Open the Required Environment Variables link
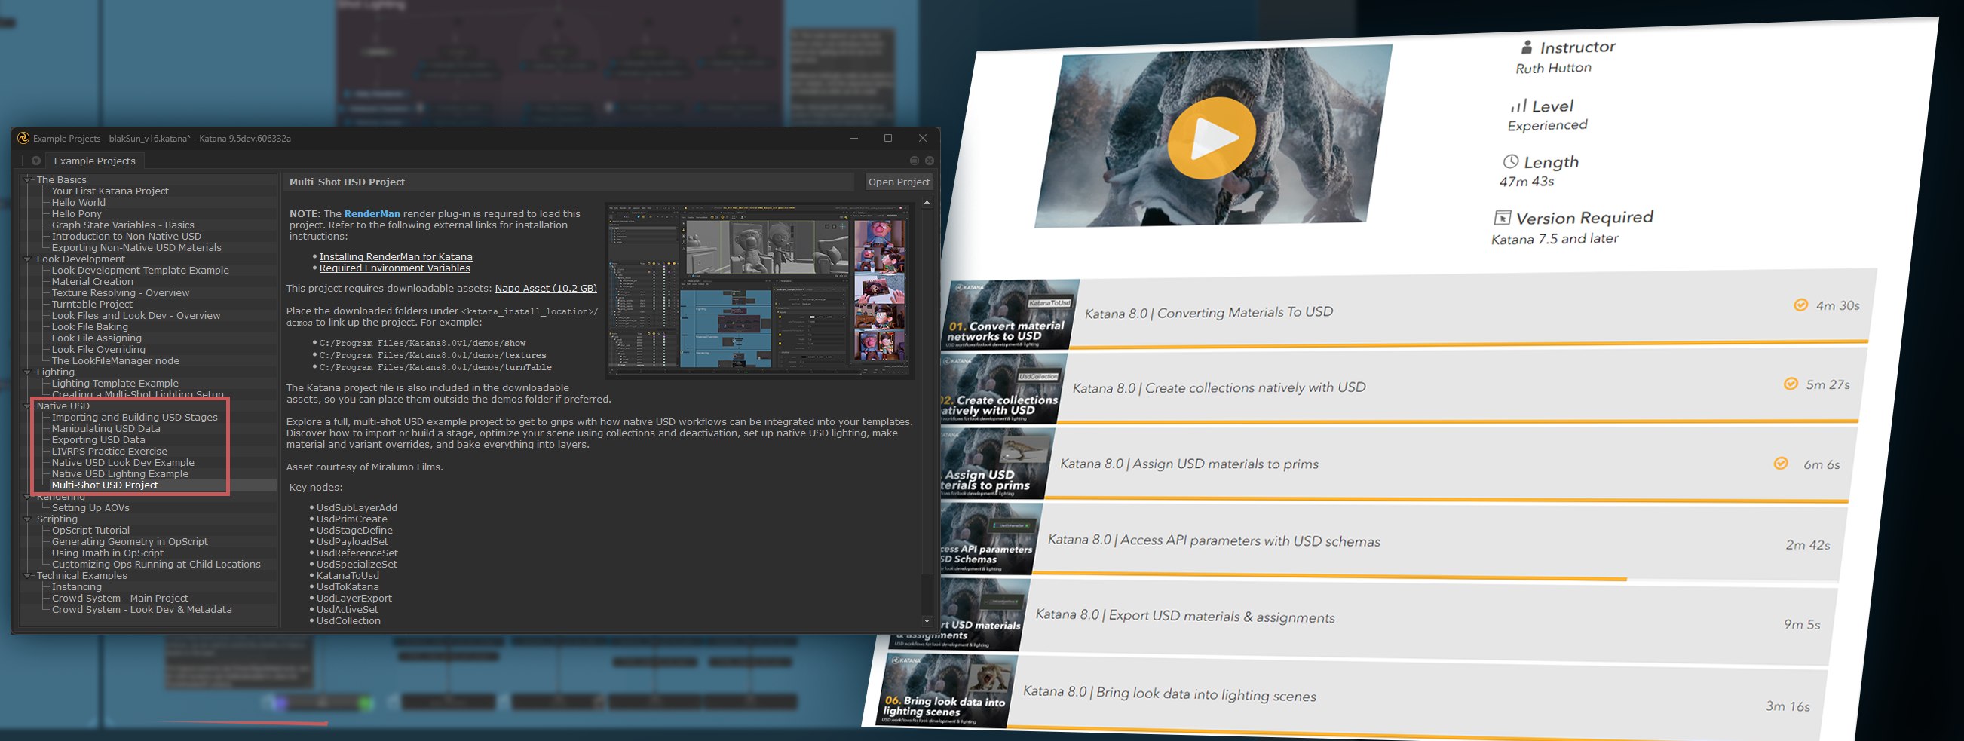 (395, 268)
